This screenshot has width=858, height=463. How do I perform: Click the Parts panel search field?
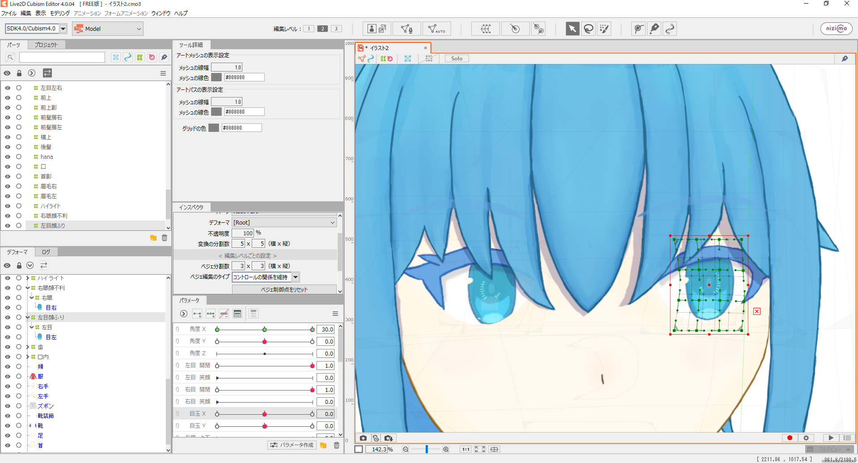pos(62,57)
